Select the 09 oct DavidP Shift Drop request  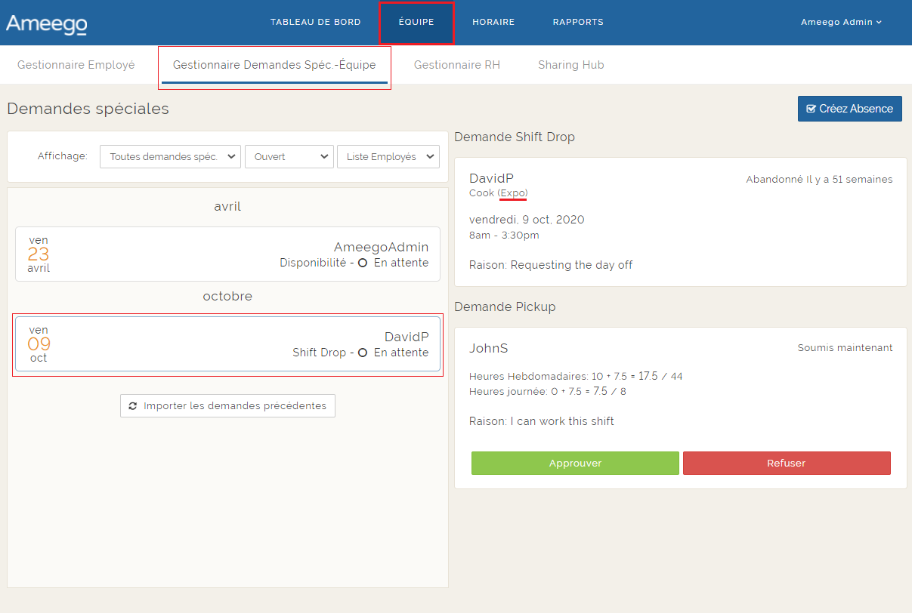point(227,344)
